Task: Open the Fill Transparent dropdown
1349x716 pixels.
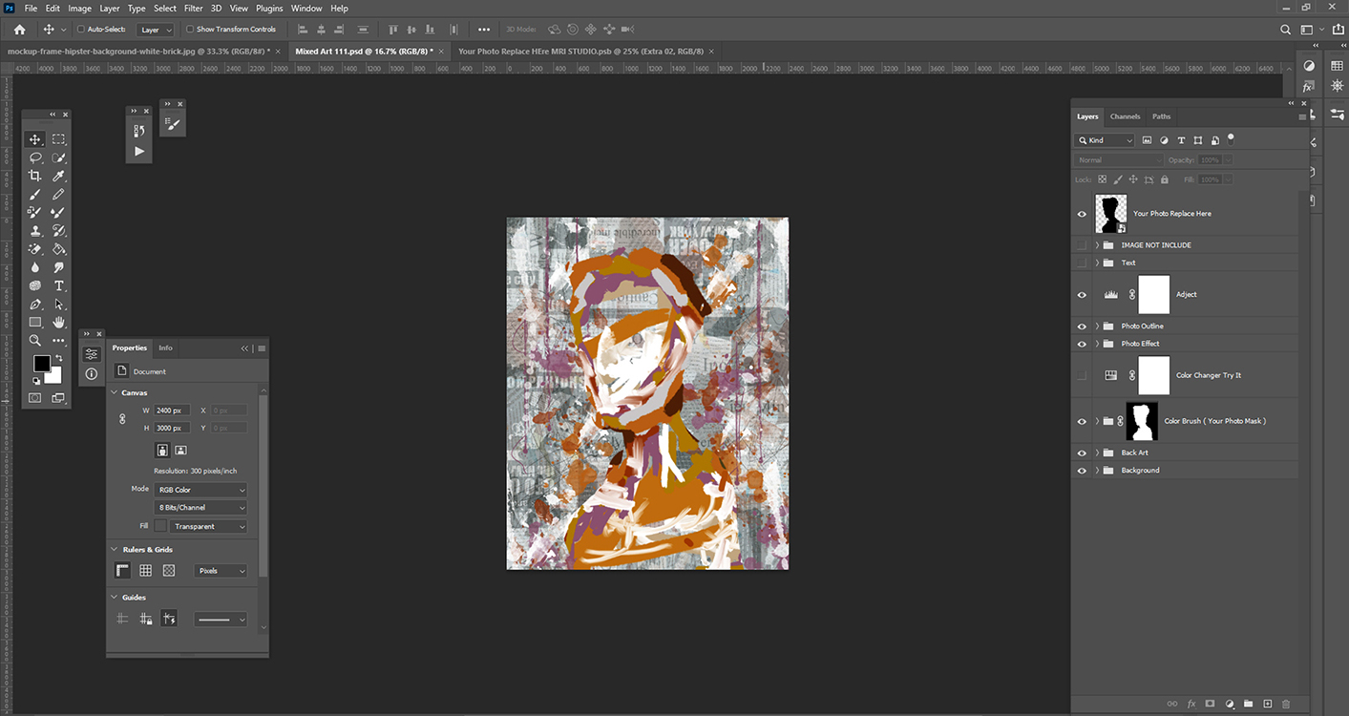Action: pos(209,526)
